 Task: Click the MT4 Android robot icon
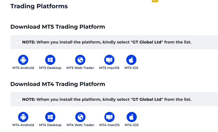pos(23,117)
